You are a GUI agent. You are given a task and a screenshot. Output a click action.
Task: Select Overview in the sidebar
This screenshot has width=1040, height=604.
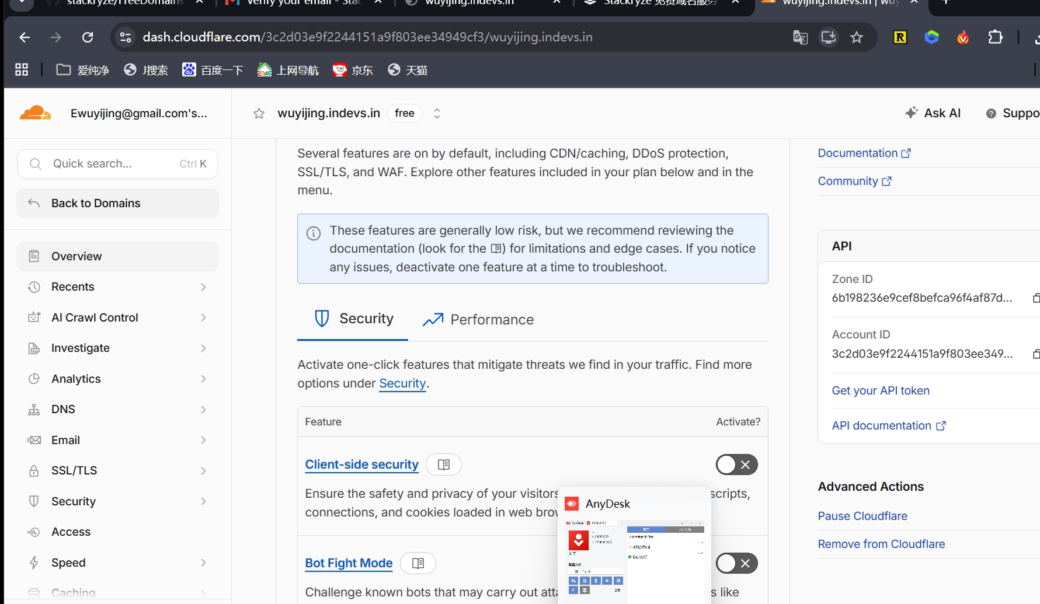coord(117,256)
